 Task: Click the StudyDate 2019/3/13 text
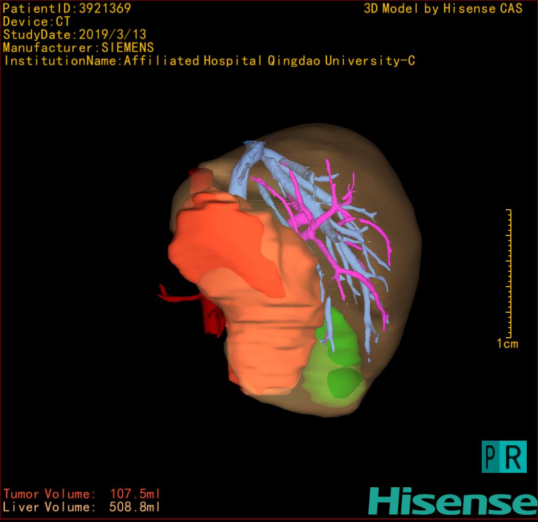point(75,35)
